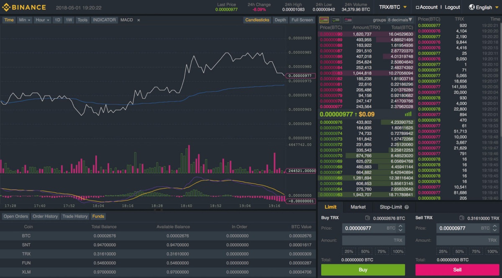This screenshot has width=502, height=278.
Task: Click the MACD indicator label
Action: [126, 20]
